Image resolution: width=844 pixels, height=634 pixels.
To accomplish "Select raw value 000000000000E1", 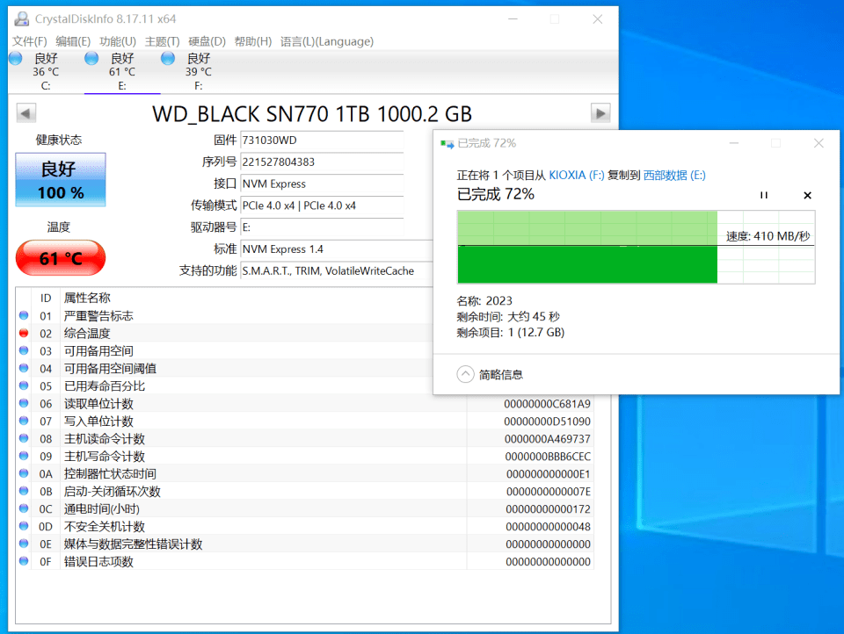I will click(548, 474).
